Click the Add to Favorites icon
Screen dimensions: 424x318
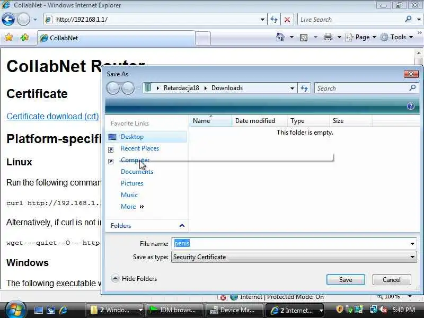point(24,37)
